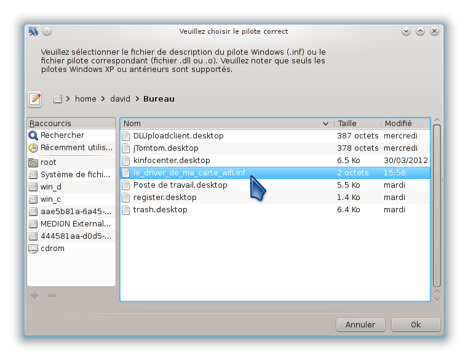Select file trash.desktop

pos(275,210)
